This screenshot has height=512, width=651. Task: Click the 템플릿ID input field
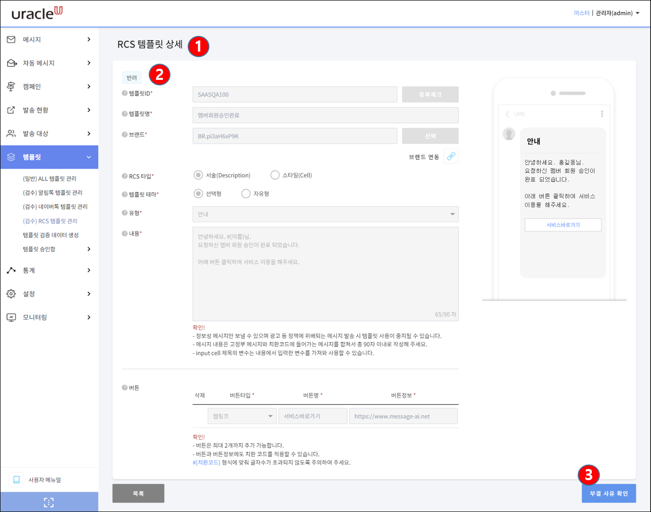point(295,95)
